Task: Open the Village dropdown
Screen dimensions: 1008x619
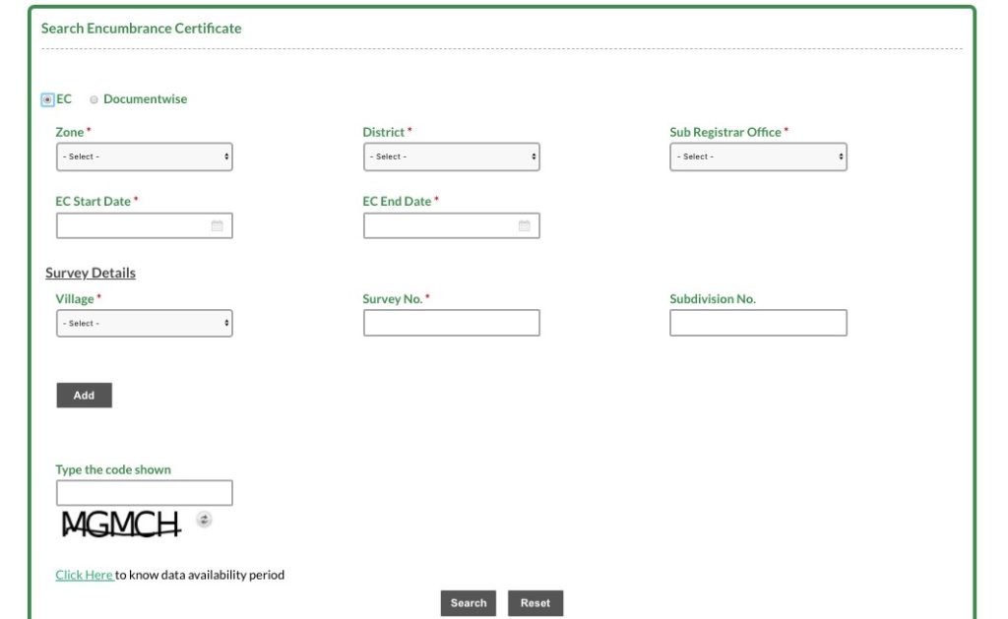Action: (144, 324)
